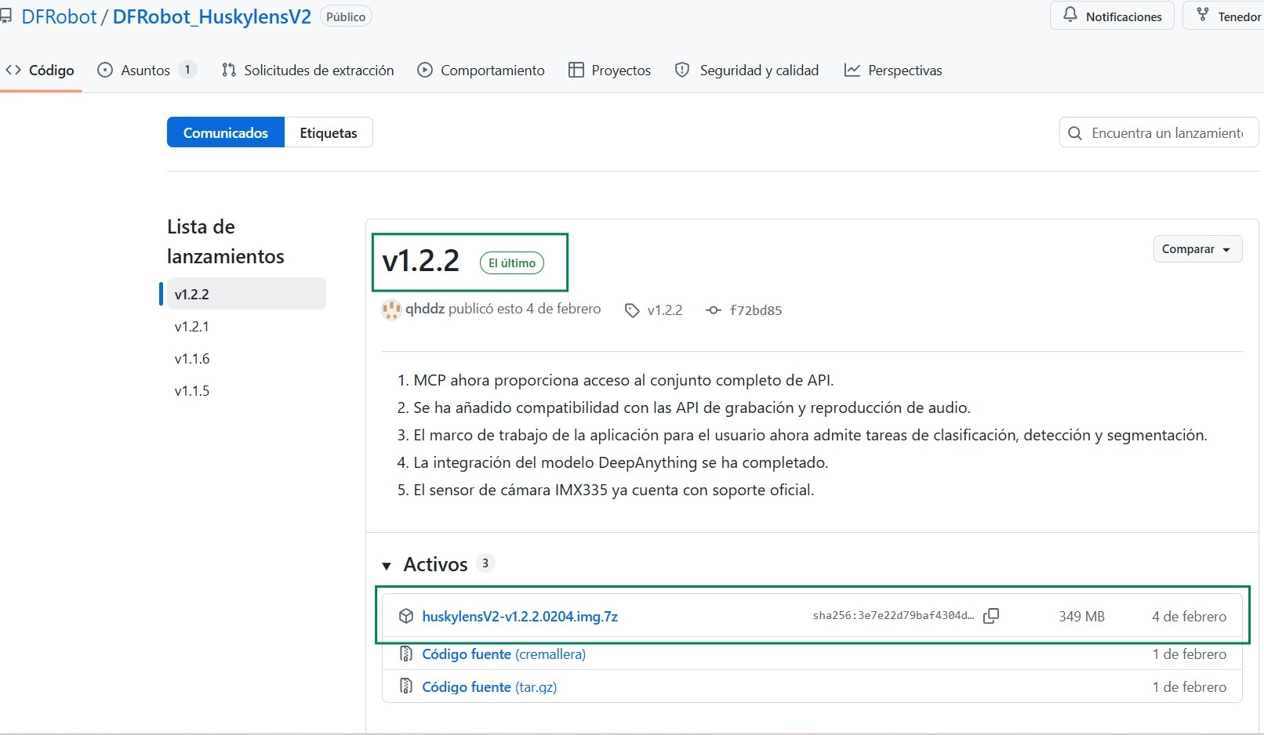Click the Comportamiento play icon
Screen dimensions: 1264x735
coord(425,70)
